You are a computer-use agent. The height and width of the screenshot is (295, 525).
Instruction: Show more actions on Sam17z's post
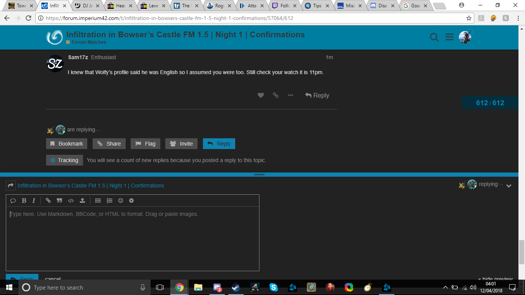(291, 95)
